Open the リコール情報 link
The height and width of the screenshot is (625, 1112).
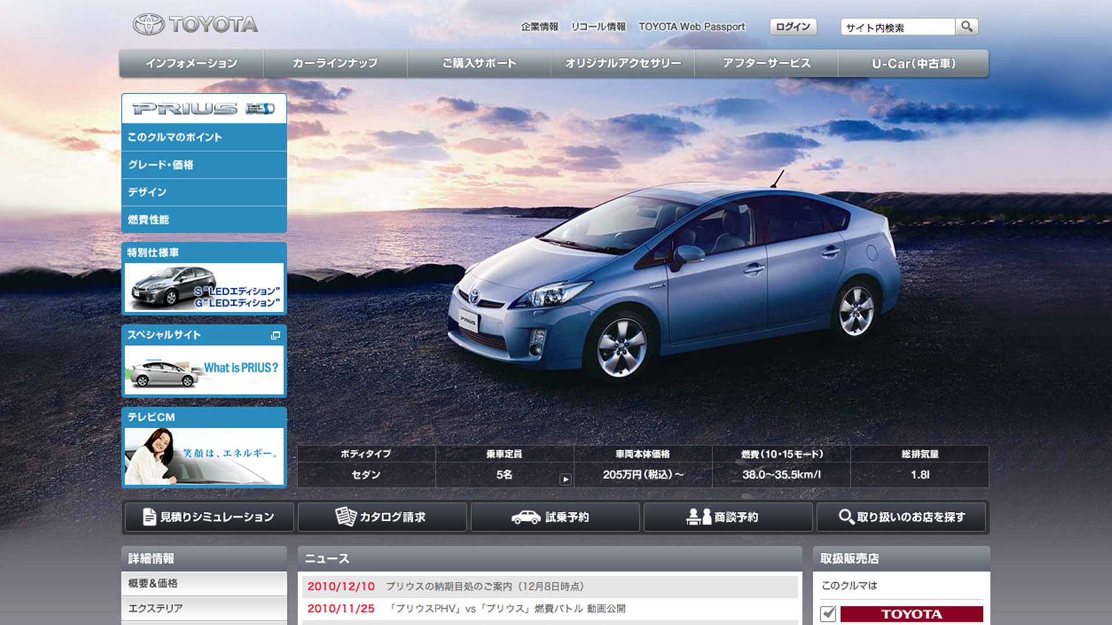point(598,27)
